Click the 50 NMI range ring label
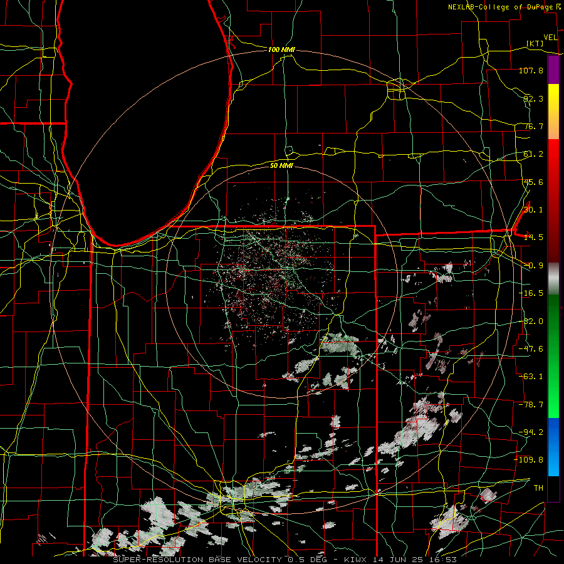 pos(281,165)
